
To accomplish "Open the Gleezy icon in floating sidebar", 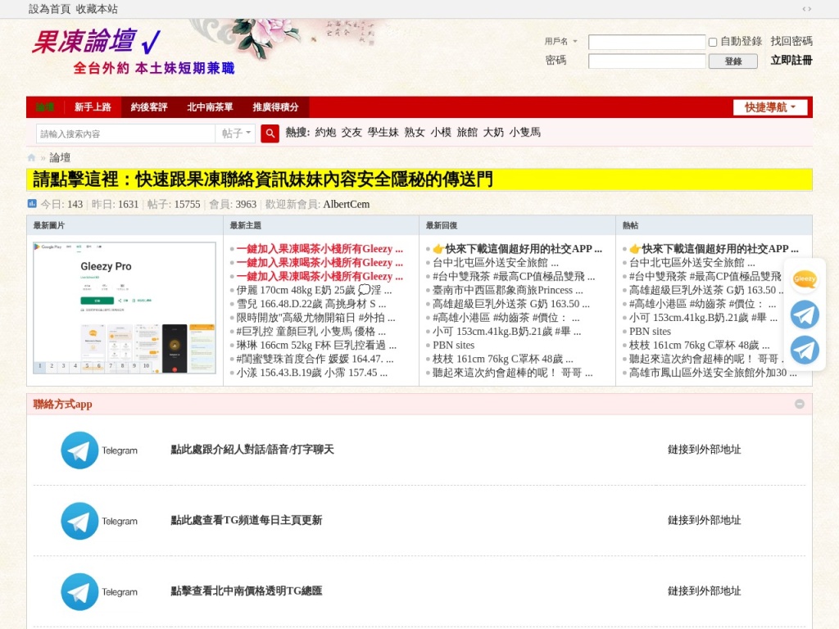I will pos(805,280).
